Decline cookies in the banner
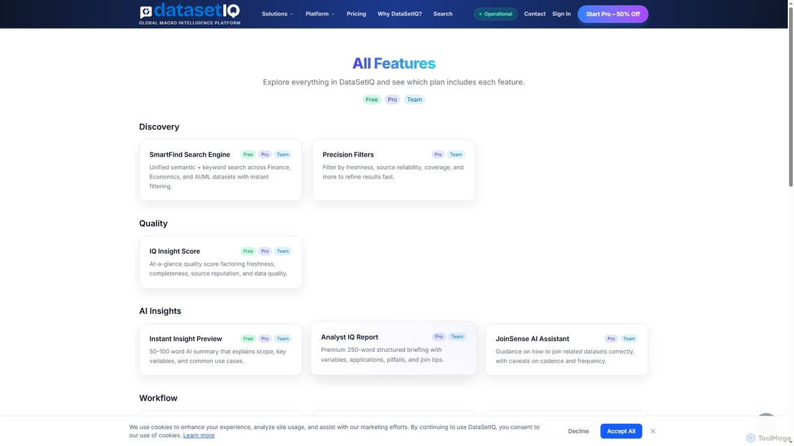The width and height of the screenshot is (794, 446). point(578,431)
